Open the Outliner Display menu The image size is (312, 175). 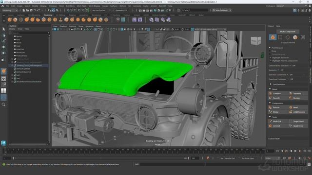12,29
